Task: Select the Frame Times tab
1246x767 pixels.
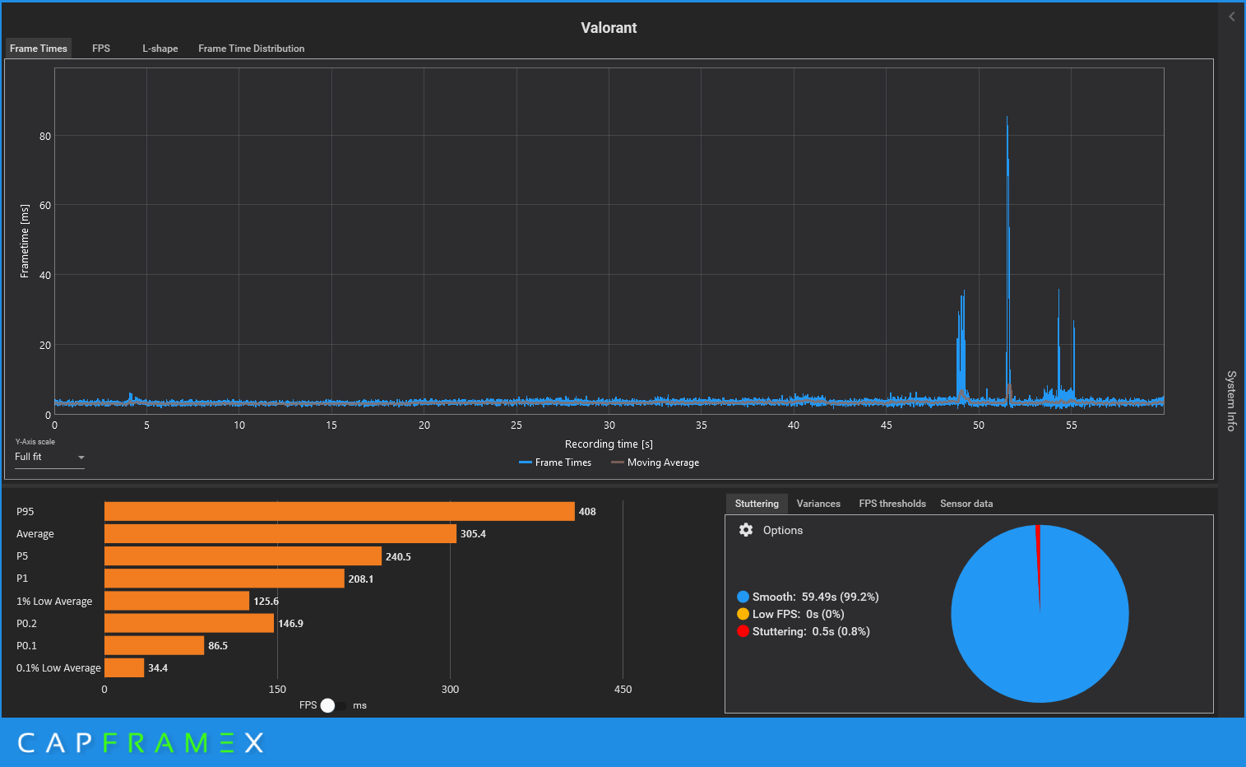Action: (39, 49)
